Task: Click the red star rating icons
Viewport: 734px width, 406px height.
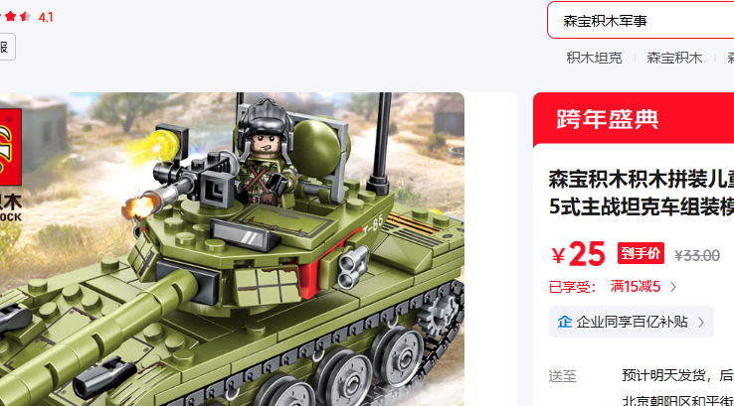Action: [15, 17]
